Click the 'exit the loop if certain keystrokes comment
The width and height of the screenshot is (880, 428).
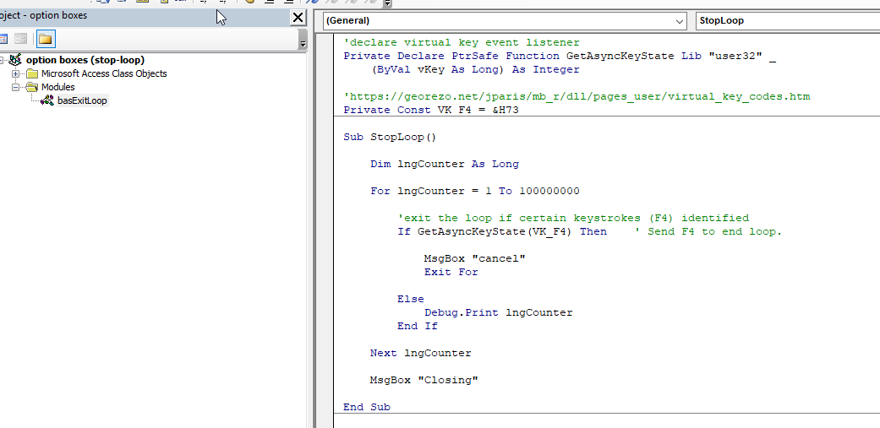point(573,218)
